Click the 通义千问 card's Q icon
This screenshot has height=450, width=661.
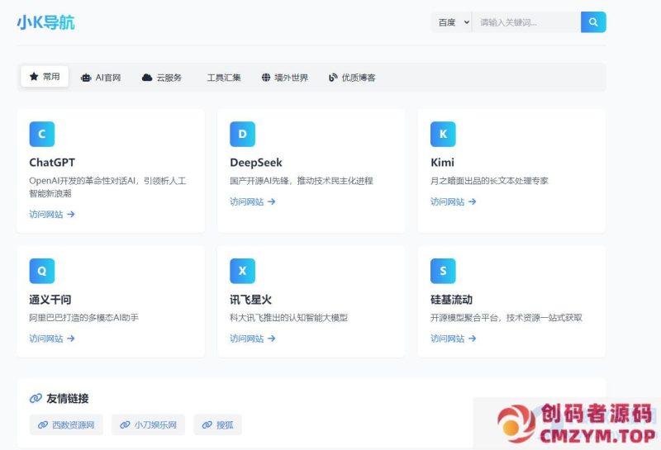(x=42, y=271)
